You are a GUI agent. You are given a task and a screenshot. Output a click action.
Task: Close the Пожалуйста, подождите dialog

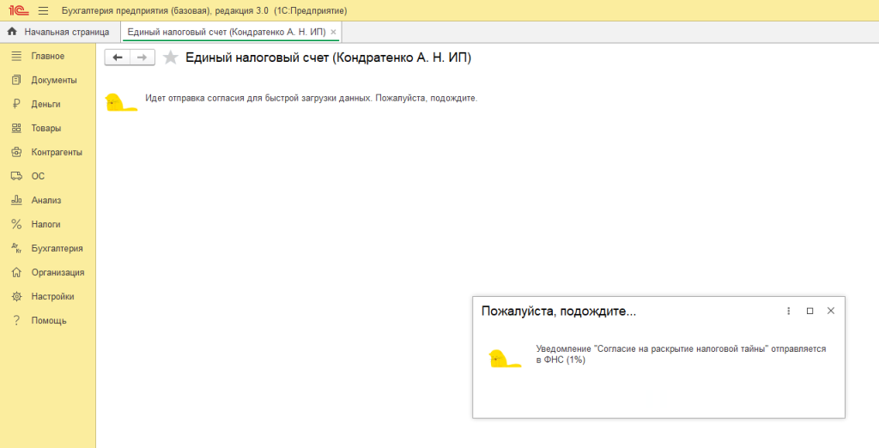coord(831,311)
